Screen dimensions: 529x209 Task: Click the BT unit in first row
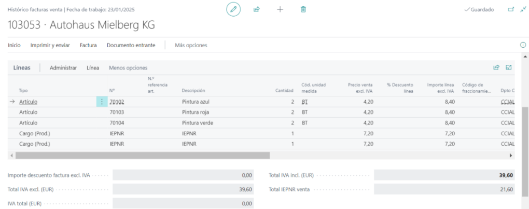[x=304, y=102]
